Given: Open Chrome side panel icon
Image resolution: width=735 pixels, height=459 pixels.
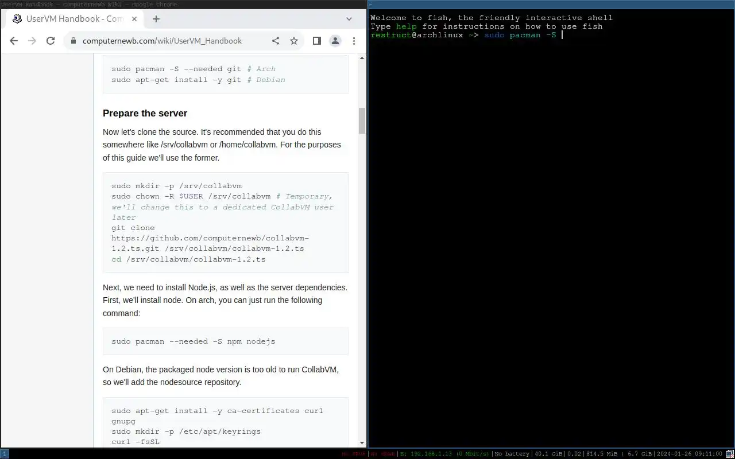Looking at the screenshot, I should [x=316, y=41].
